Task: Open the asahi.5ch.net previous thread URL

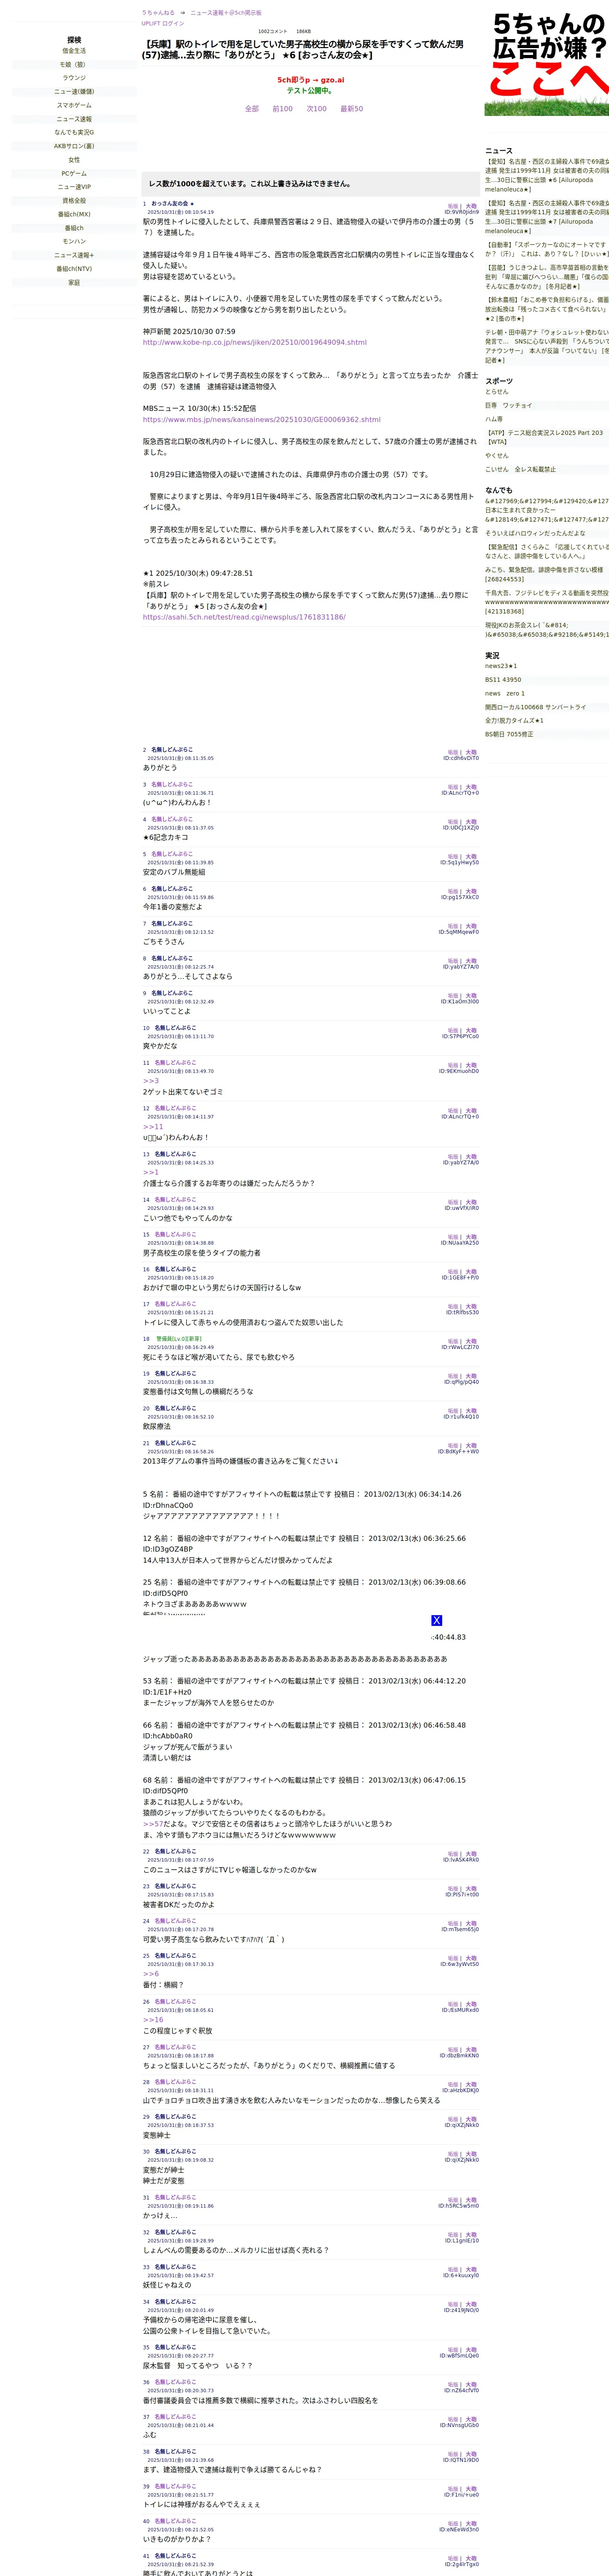Action: (244, 617)
